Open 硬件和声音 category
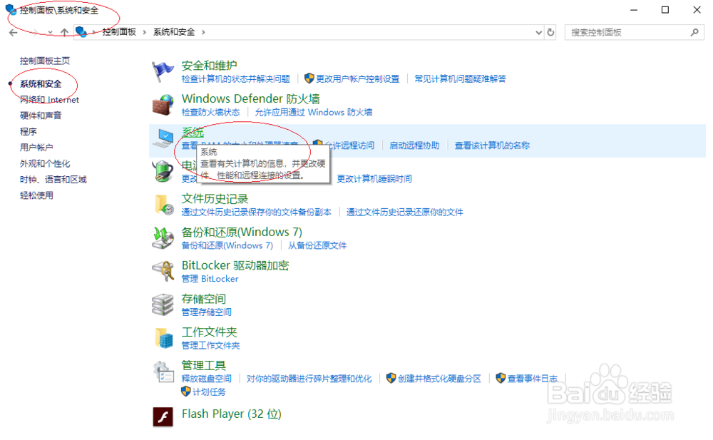This screenshot has width=713, height=440. pos(41,116)
